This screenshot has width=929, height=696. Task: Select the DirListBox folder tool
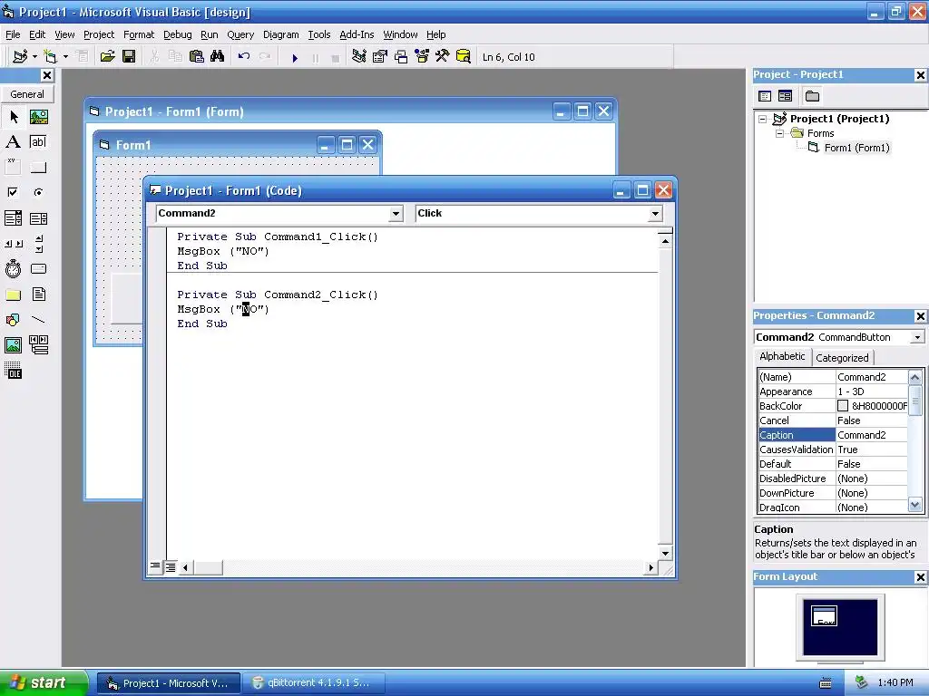point(13,295)
